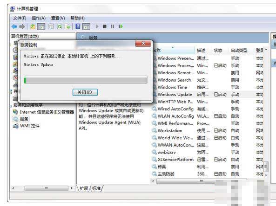Select the 主动防御 service row
This screenshot has width=276, height=206.
(208, 174)
